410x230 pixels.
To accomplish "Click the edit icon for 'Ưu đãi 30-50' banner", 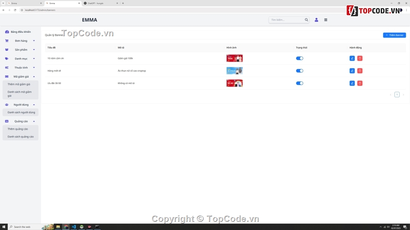I will click(x=352, y=83).
